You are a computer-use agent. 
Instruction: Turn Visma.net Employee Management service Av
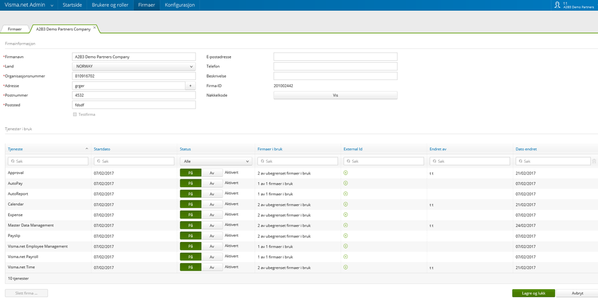click(x=212, y=246)
